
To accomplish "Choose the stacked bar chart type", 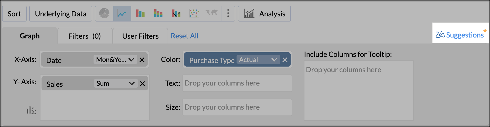I will [158, 14].
